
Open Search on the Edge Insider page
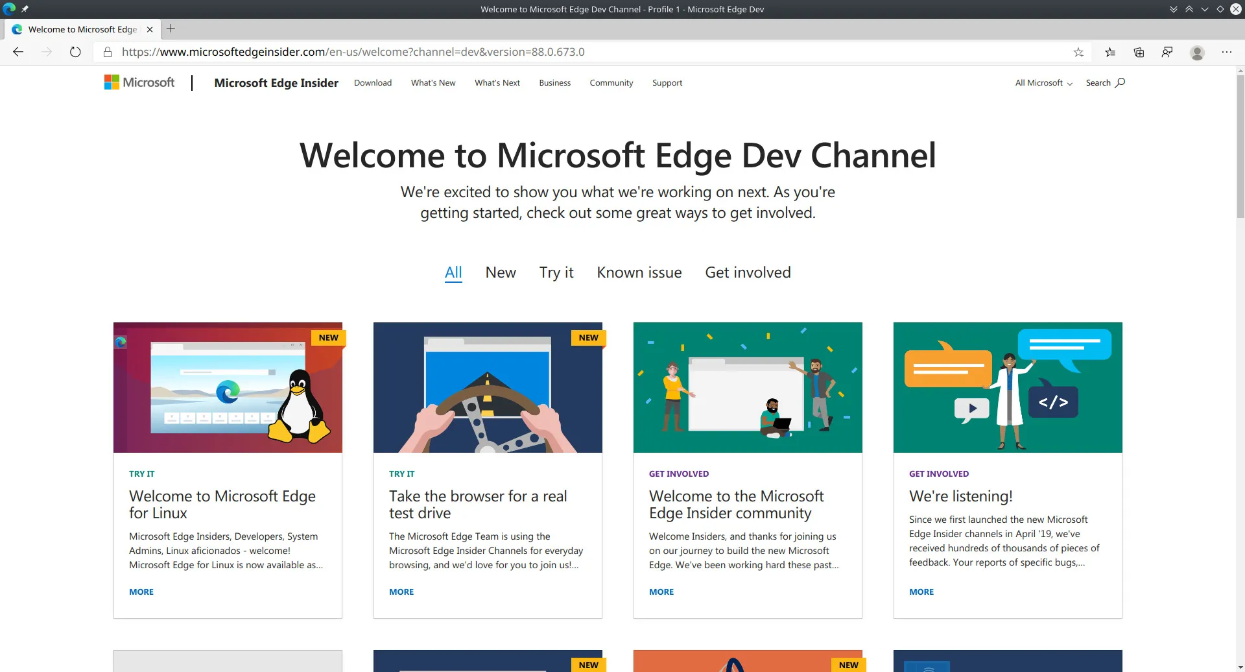point(1104,82)
